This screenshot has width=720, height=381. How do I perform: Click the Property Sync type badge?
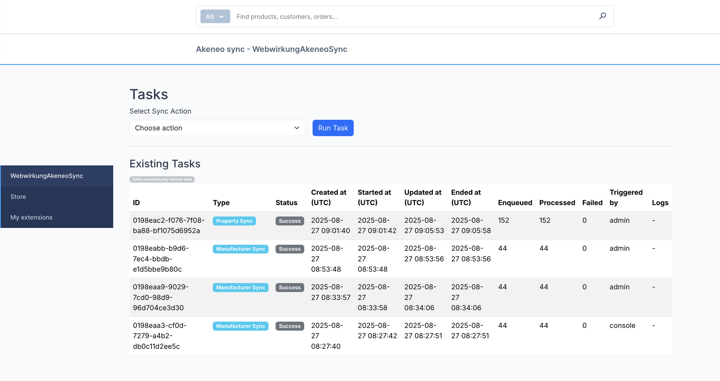click(x=234, y=221)
